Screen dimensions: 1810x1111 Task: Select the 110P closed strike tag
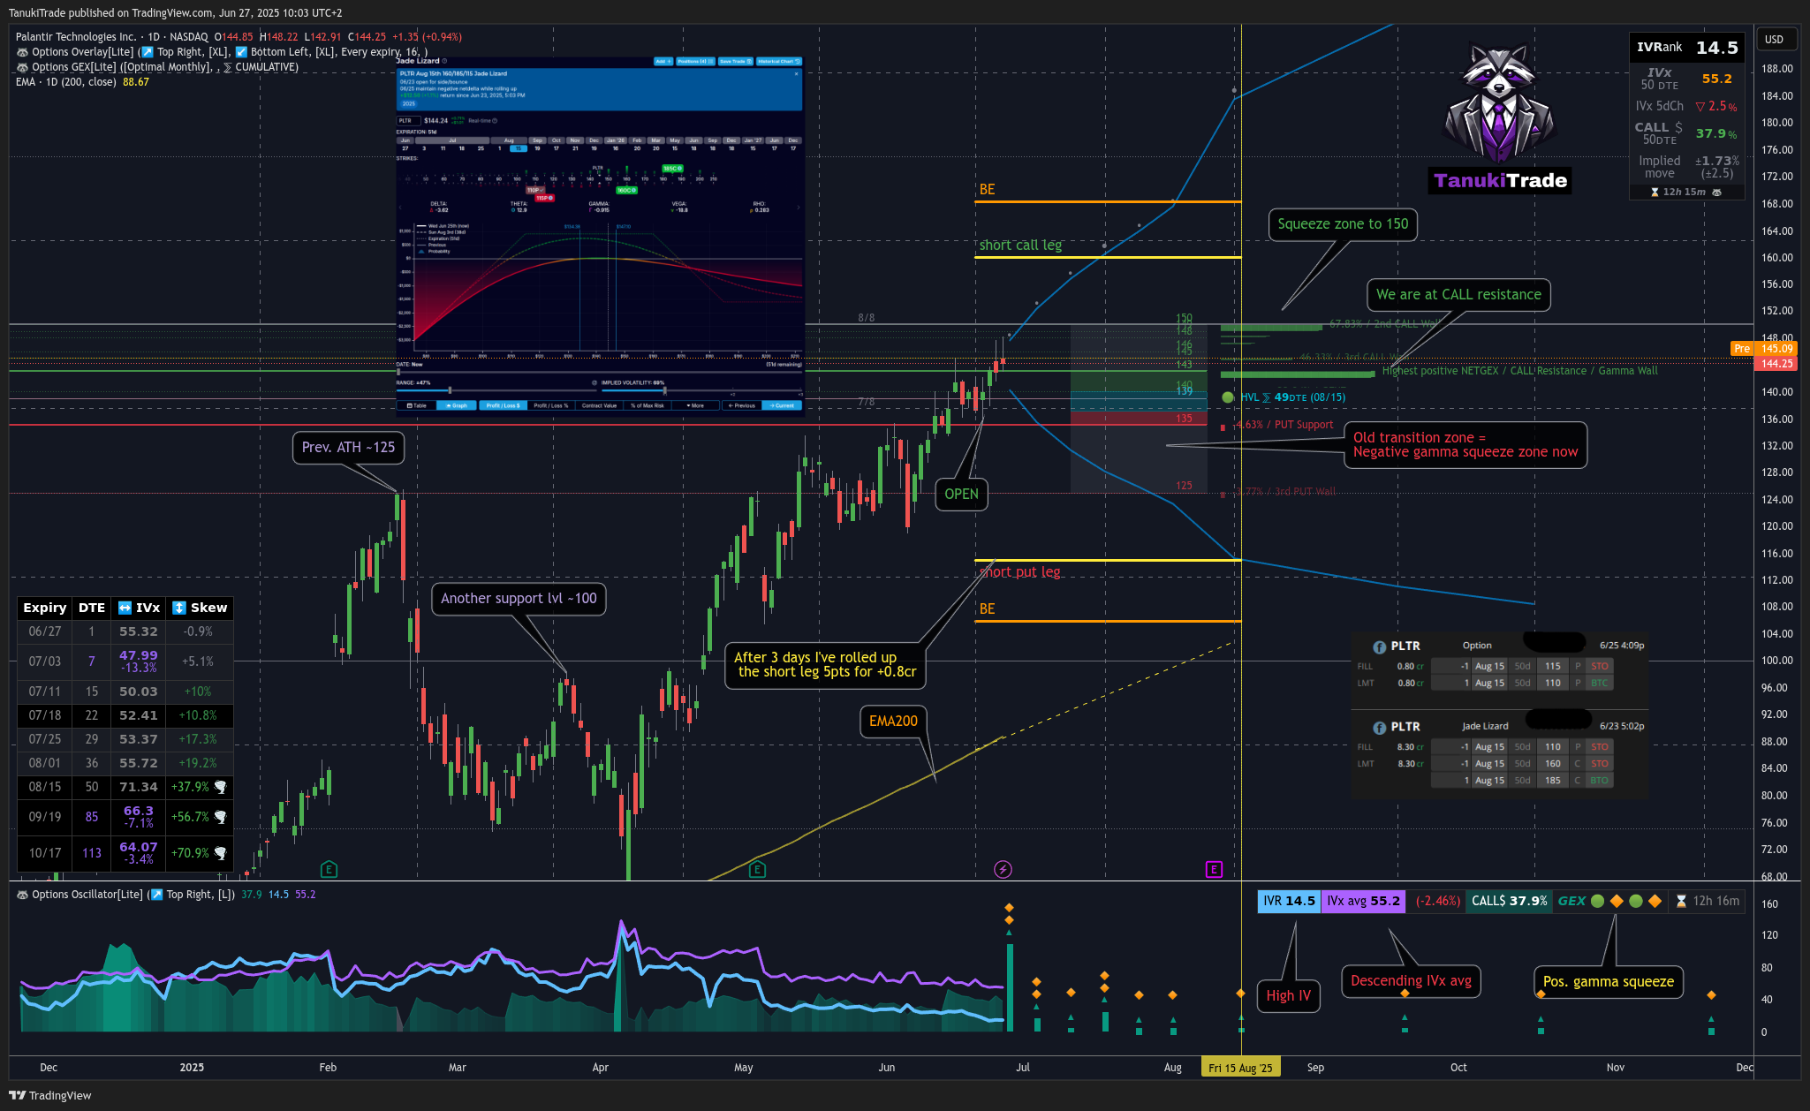[x=535, y=190]
